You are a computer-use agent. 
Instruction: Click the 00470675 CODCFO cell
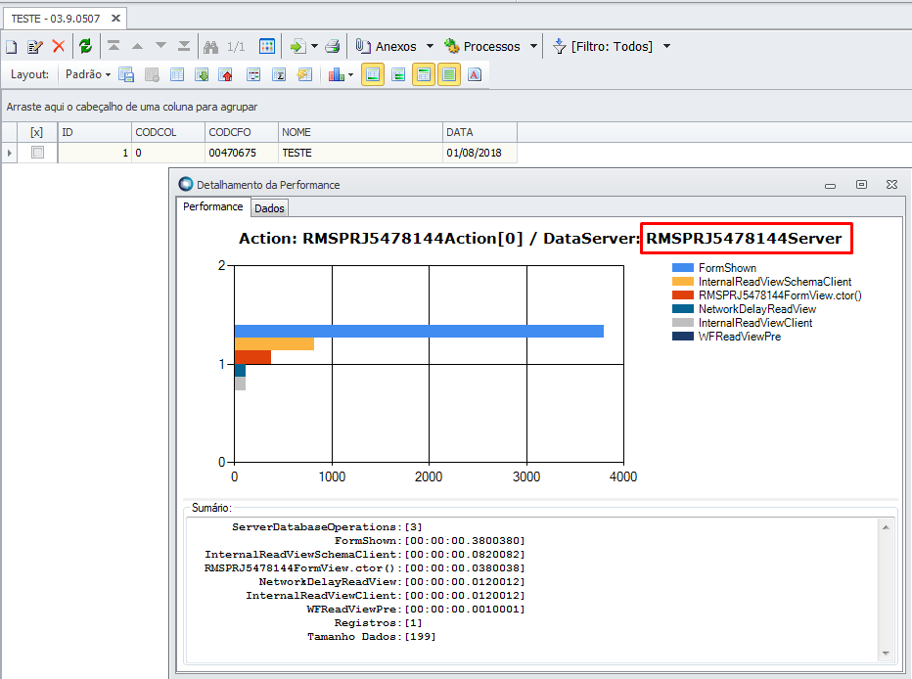(x=242, y=153)
